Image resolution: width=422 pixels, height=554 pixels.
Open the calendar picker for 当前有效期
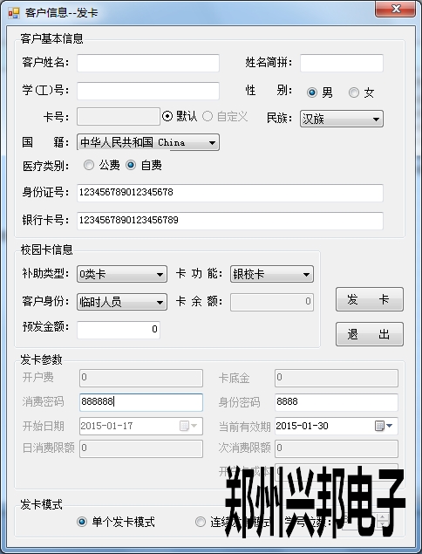[x=384, y=426]
